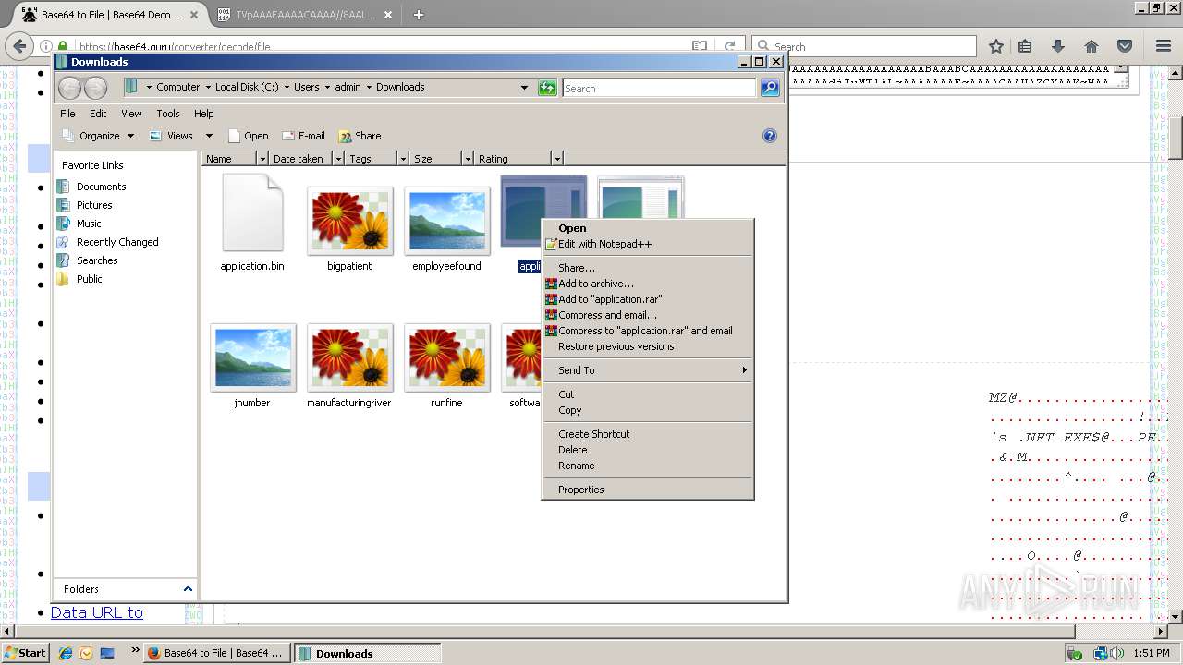Image resolution: width=1183 pixels, height=665 pixels.
Task: Open Date taken column dropdown arrow
Action: (x=338, y=159)
